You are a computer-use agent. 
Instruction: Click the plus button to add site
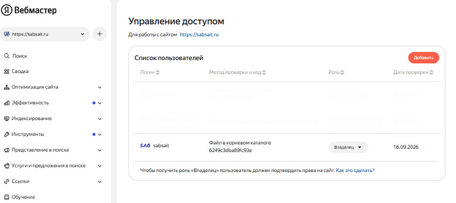pyautogui.click(x=99, y=34)
